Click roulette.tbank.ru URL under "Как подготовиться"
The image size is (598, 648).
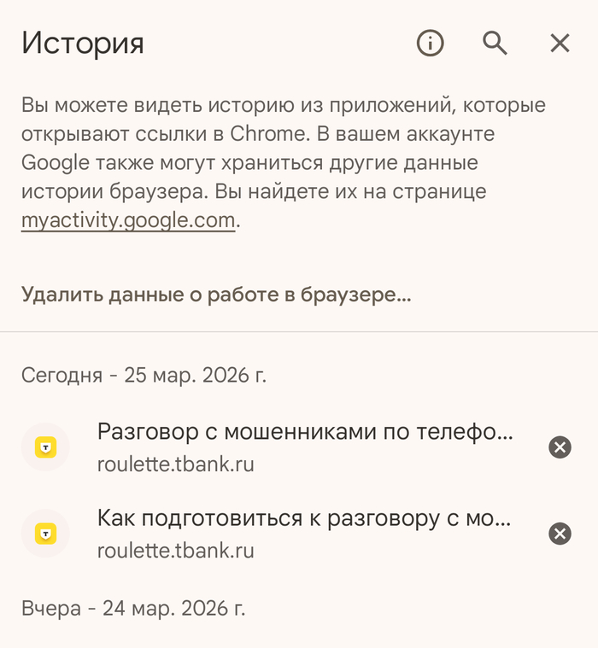(x=175, y=551)
